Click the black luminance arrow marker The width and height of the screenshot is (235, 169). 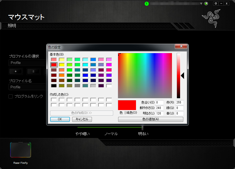pyautogui.click(x=182, y=75)
